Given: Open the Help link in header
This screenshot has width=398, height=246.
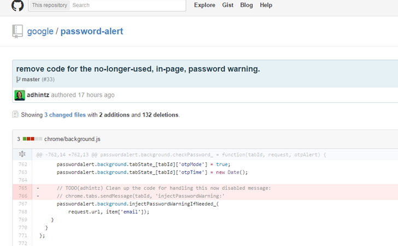Looking at the screenshot, I should point(266,5).
